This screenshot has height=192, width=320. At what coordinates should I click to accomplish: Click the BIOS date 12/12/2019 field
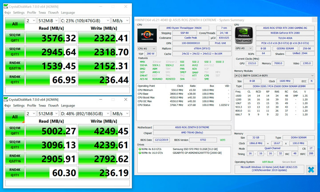point(161,140)
